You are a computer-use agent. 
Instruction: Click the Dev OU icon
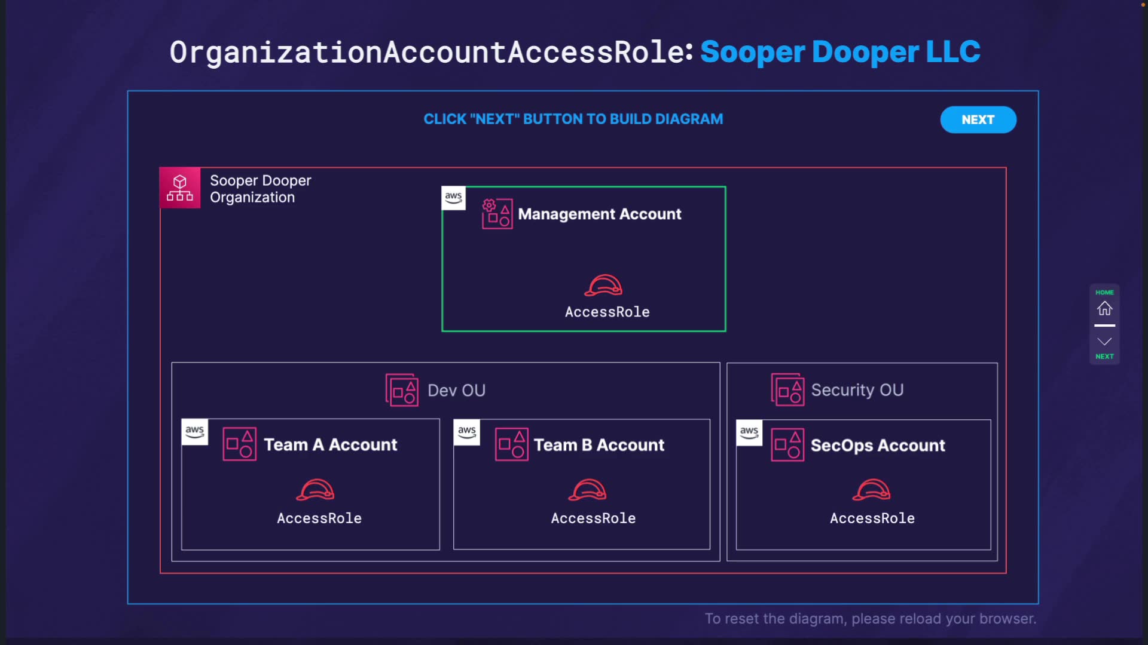tap(402, 390)
